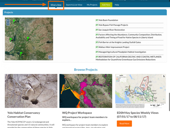Open the map info button
170x128 pixels.
point(50,57)
